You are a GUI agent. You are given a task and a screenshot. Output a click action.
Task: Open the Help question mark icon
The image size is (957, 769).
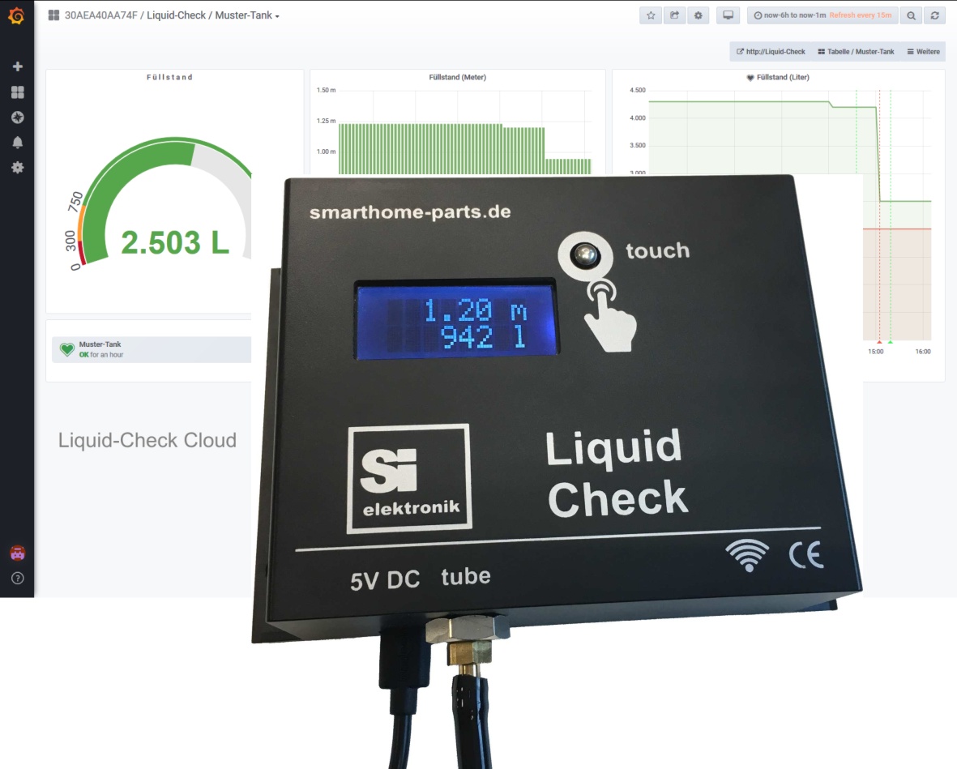(x=18, y=578)
